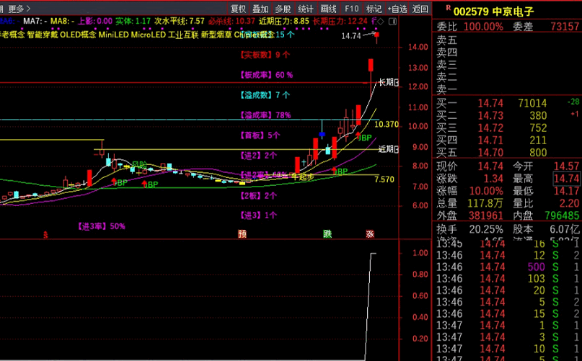Click the 【进3】 1个 statistic
This screenshot has height=361, width=582.
pyautogui.click(x=258, y=215)
